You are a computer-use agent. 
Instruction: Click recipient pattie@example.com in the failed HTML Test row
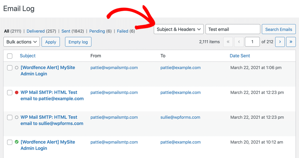click(x=180, y=92)
